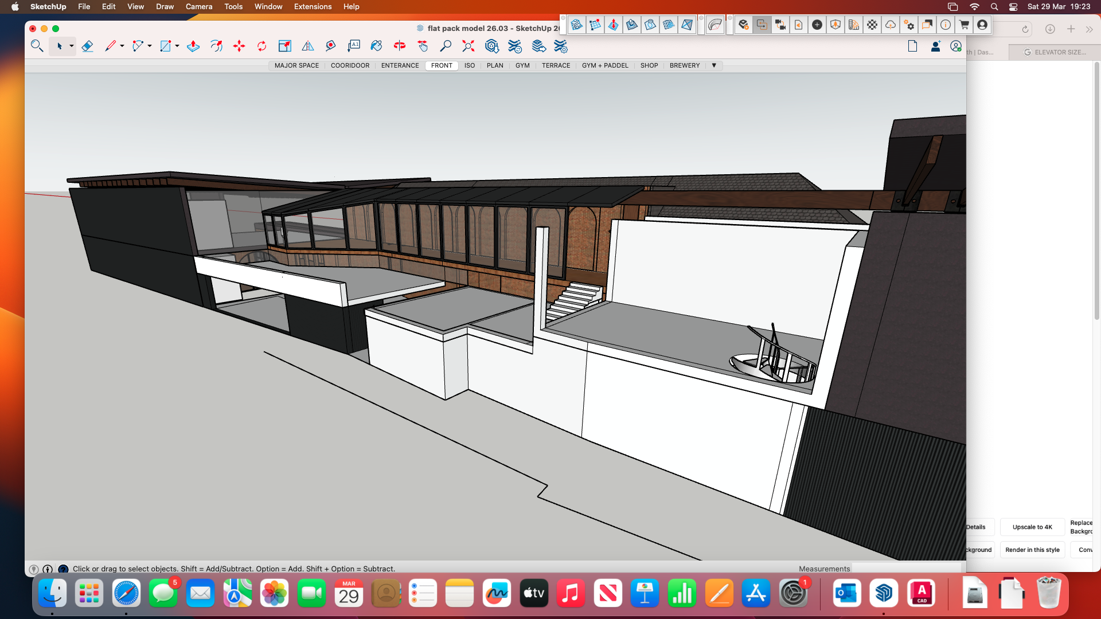Open the Extensions menu
Viewport: 1101px width, 619px height.
pyautogui.click(x=313, y=7)
